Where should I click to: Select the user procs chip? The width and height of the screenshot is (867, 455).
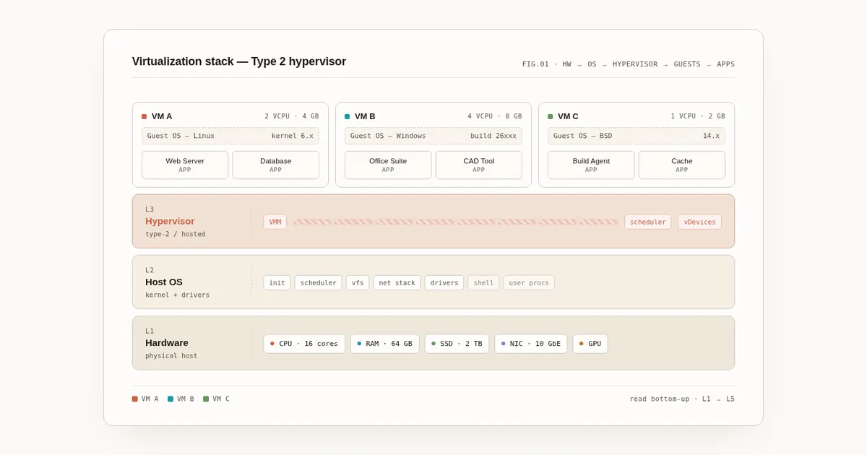pos(529,282)
